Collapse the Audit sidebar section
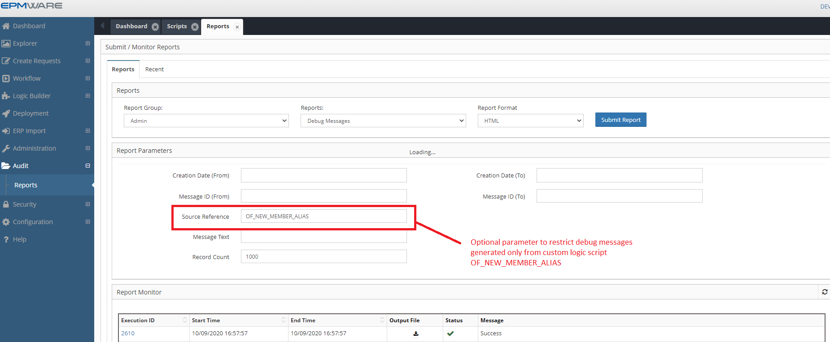The image size is (830, 342). 87,166
